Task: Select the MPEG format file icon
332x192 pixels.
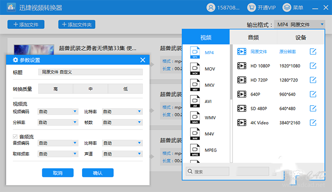Action: click(195, 150)
